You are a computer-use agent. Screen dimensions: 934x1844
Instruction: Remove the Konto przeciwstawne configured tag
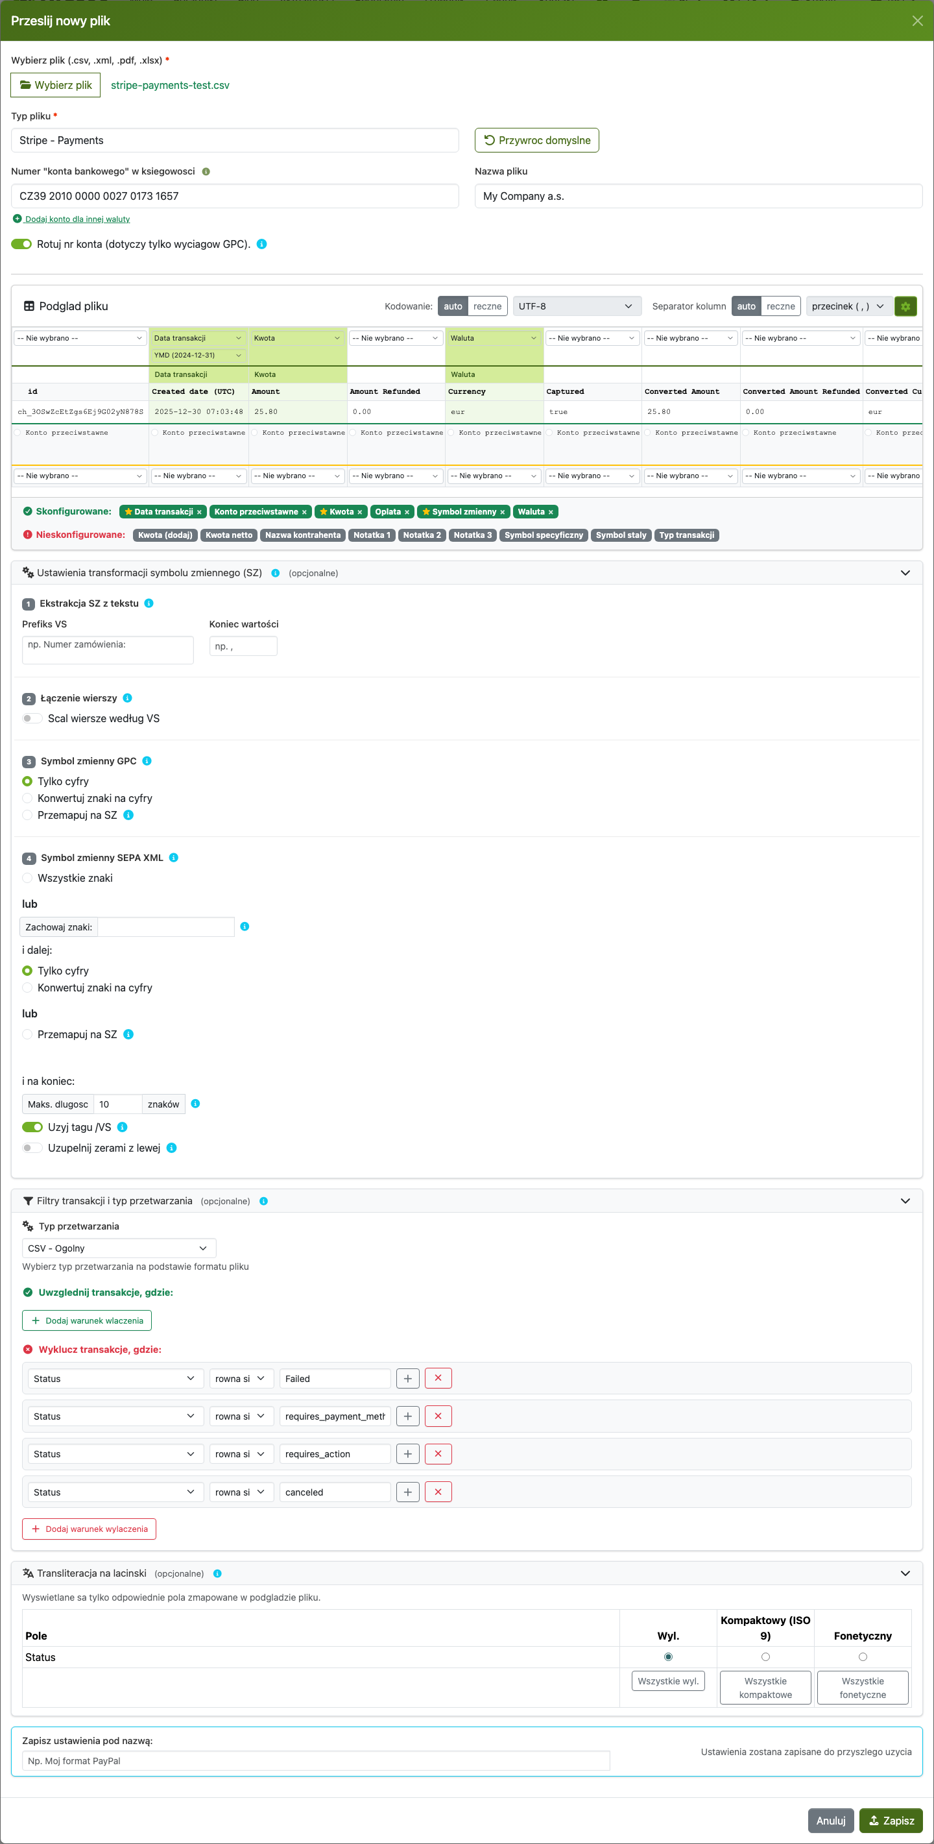coord(304,513)
